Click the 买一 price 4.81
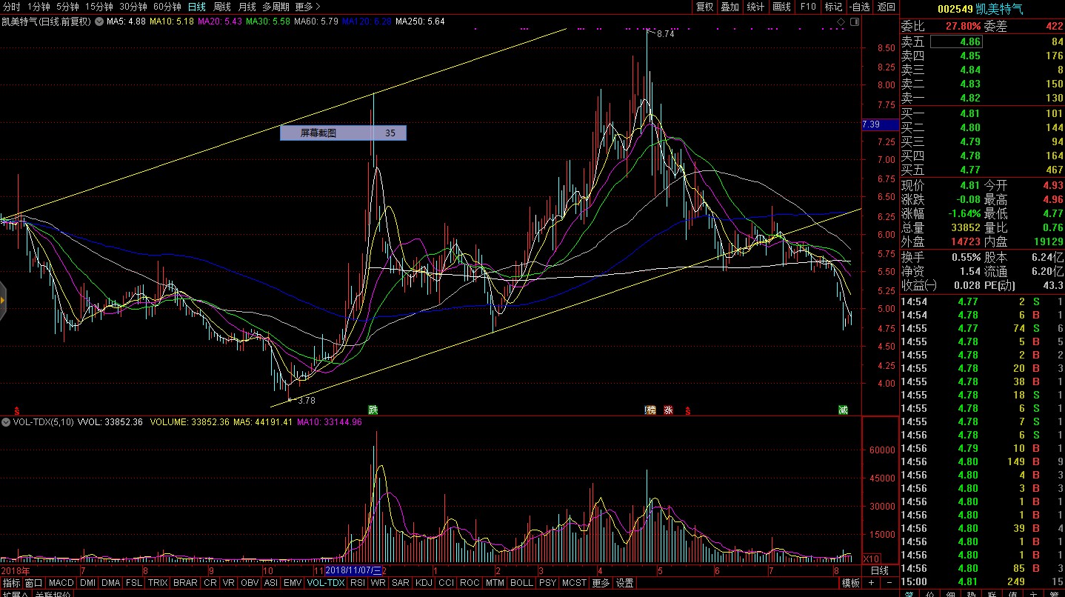Screen dimensions: 1065x597 pyautogui.click(x=970, y=113)
